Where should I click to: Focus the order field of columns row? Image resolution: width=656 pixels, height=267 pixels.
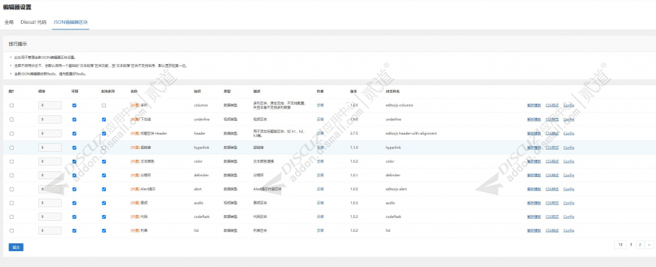pos(50,105)
